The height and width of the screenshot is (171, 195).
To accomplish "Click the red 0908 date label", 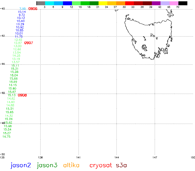I will click(22, 95).
